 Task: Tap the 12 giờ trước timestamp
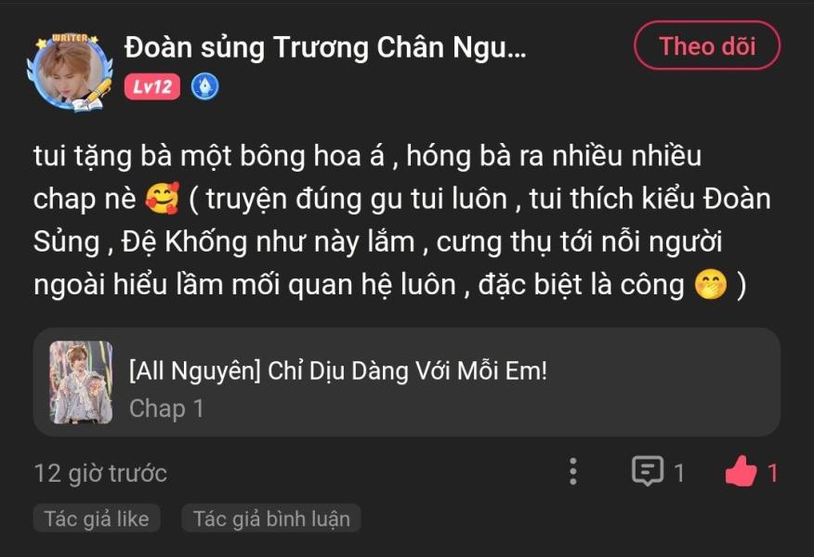(100, 473)
